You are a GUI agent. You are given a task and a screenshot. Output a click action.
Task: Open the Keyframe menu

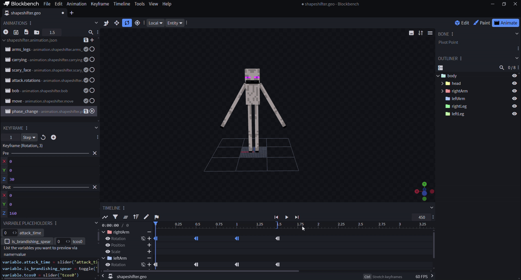pos(100,4)
